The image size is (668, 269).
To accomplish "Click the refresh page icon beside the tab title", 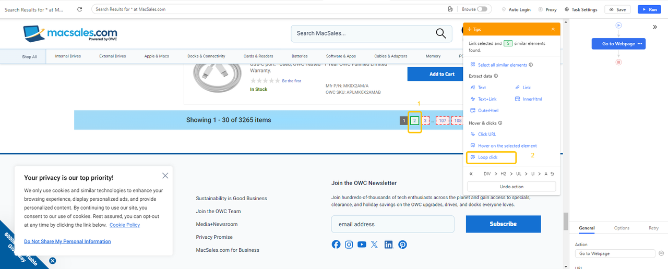I will [79, 9].
